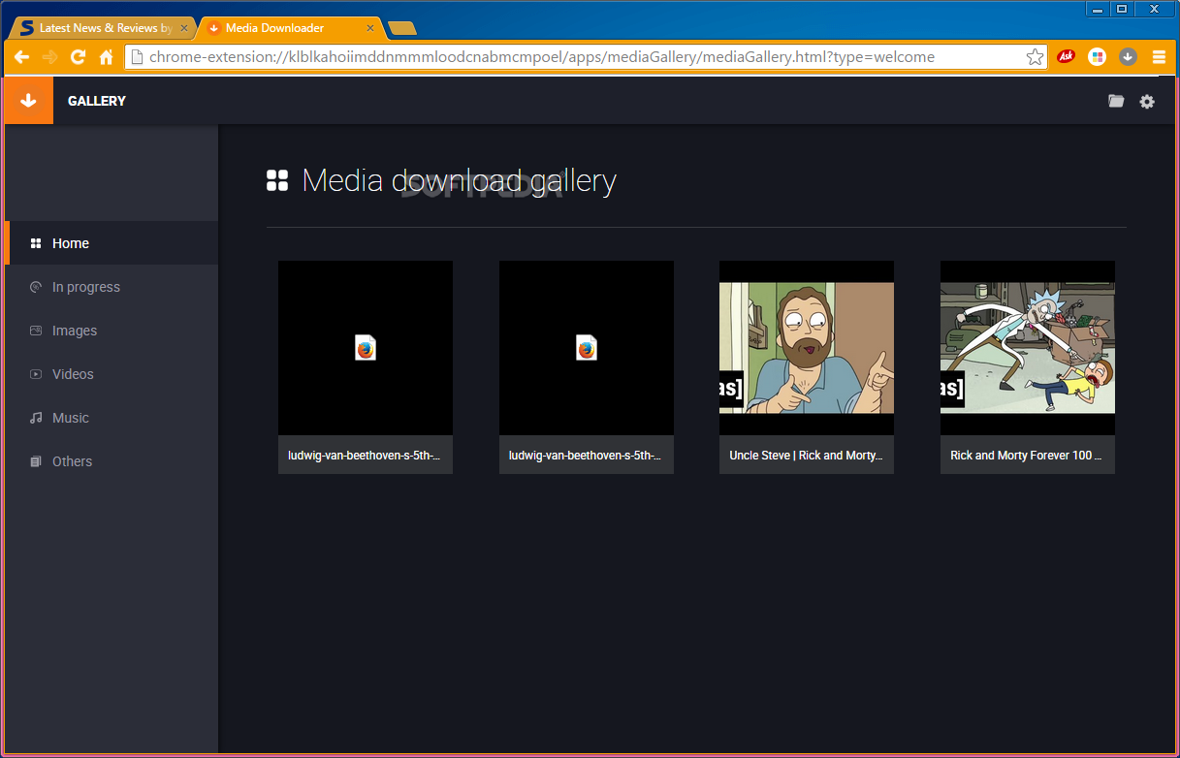Select the Media Downloader tab
The height and width of the screenshot is (758, 1180).
point(289,28)
